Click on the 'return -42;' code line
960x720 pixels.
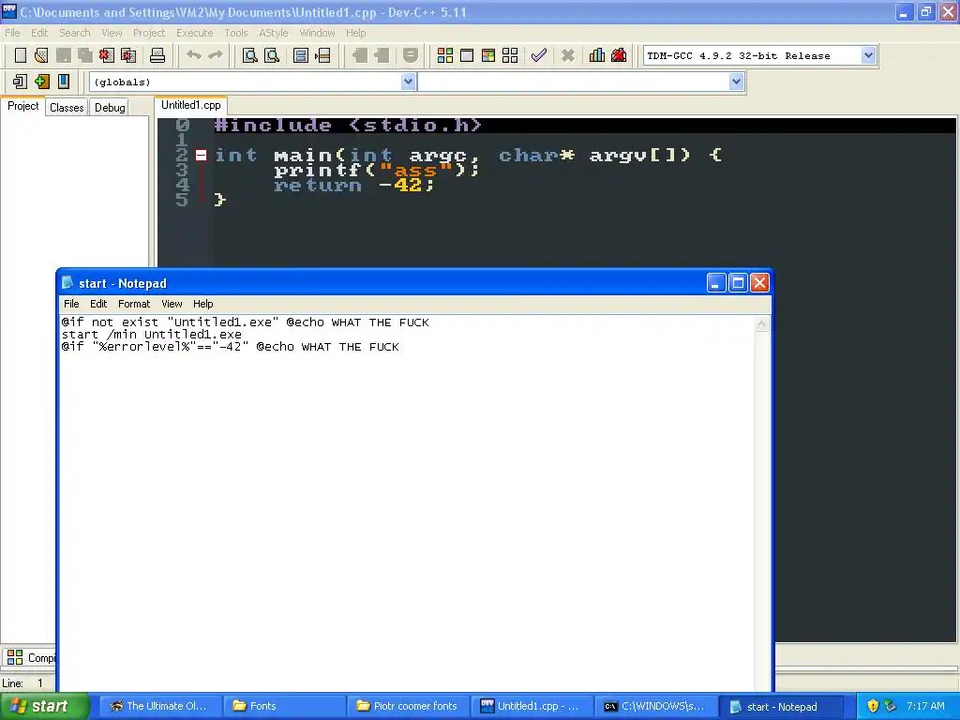(x=353, y=185)
